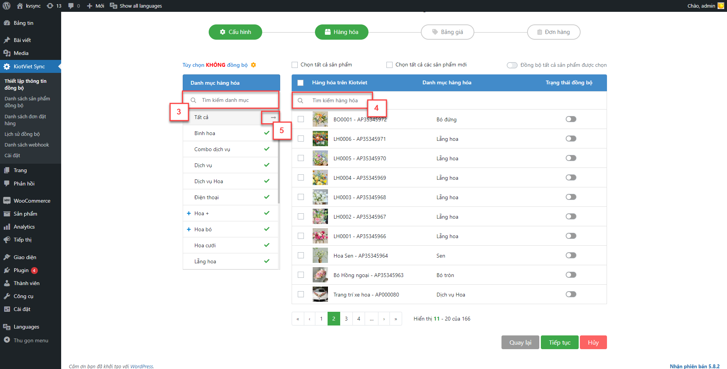Click the WordPress logo icon
Image resolution: width=727 pixels, height=369 pixels.
6,6
